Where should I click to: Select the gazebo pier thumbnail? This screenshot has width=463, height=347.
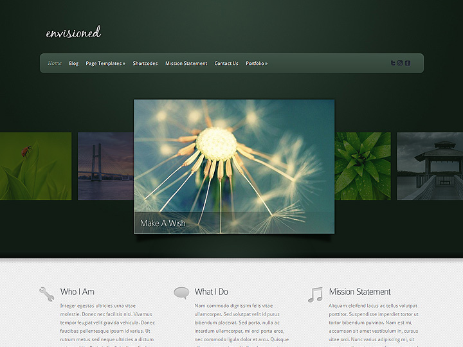pyautogui.click(x=430, y=166)
